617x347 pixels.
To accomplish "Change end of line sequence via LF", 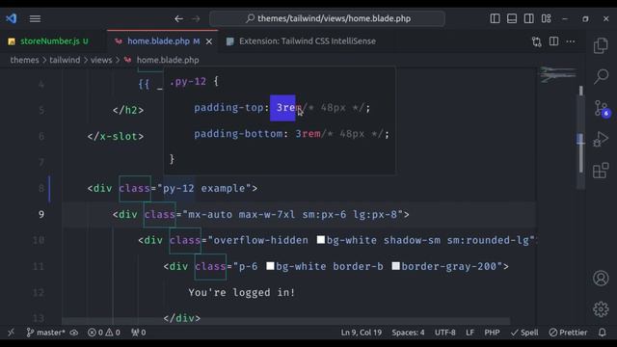I will [469, 333].
